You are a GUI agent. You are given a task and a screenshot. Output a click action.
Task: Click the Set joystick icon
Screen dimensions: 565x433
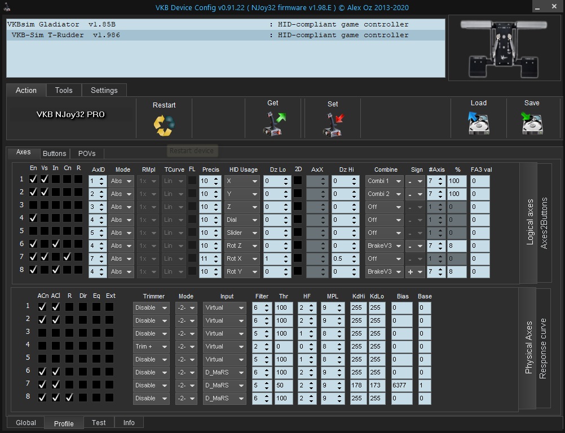tap(333, 124)
